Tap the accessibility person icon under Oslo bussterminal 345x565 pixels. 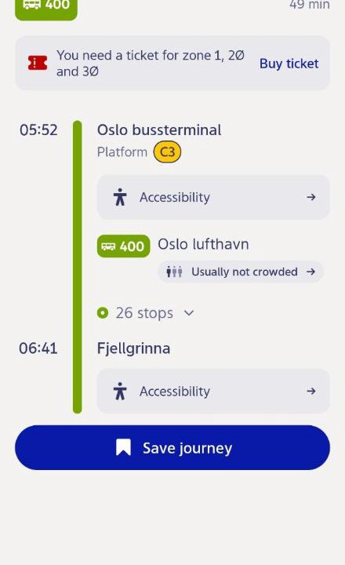(x=120, y=197)
